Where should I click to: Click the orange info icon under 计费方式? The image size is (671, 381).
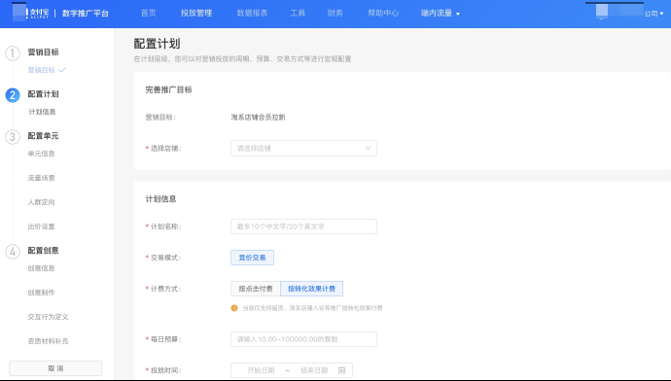(x=234, y=308)
